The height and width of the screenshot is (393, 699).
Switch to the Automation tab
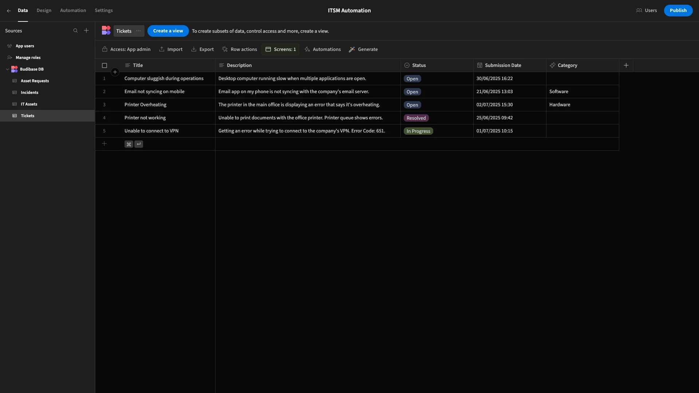(x=73, y=11)
